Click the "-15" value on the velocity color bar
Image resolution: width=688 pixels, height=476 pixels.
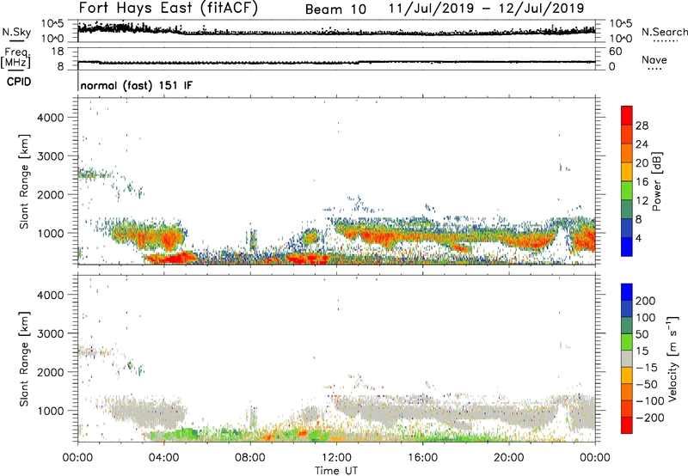click(x=647, y=368)
